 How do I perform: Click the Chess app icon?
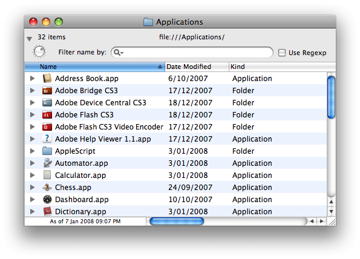click(x=47, y=187)
